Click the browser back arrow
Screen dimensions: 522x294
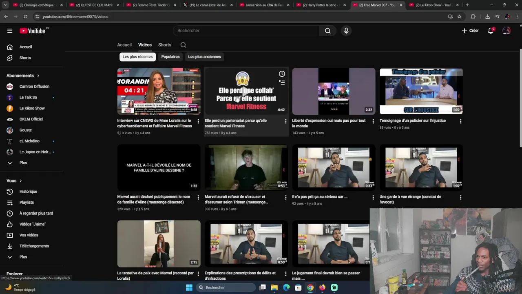tap(6, 16)
